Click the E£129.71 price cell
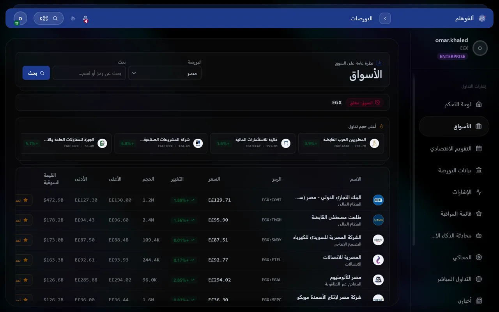 coord(219,200)
